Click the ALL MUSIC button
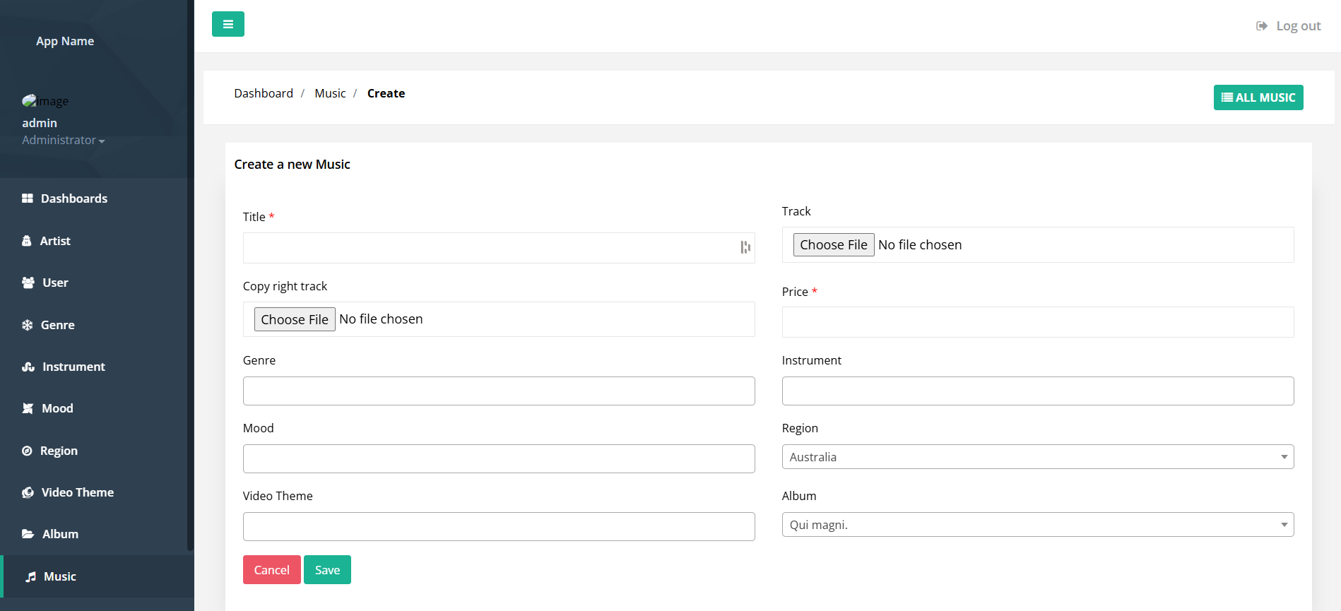This screenshot has width=1341, height=611. tap(1258, 97)
